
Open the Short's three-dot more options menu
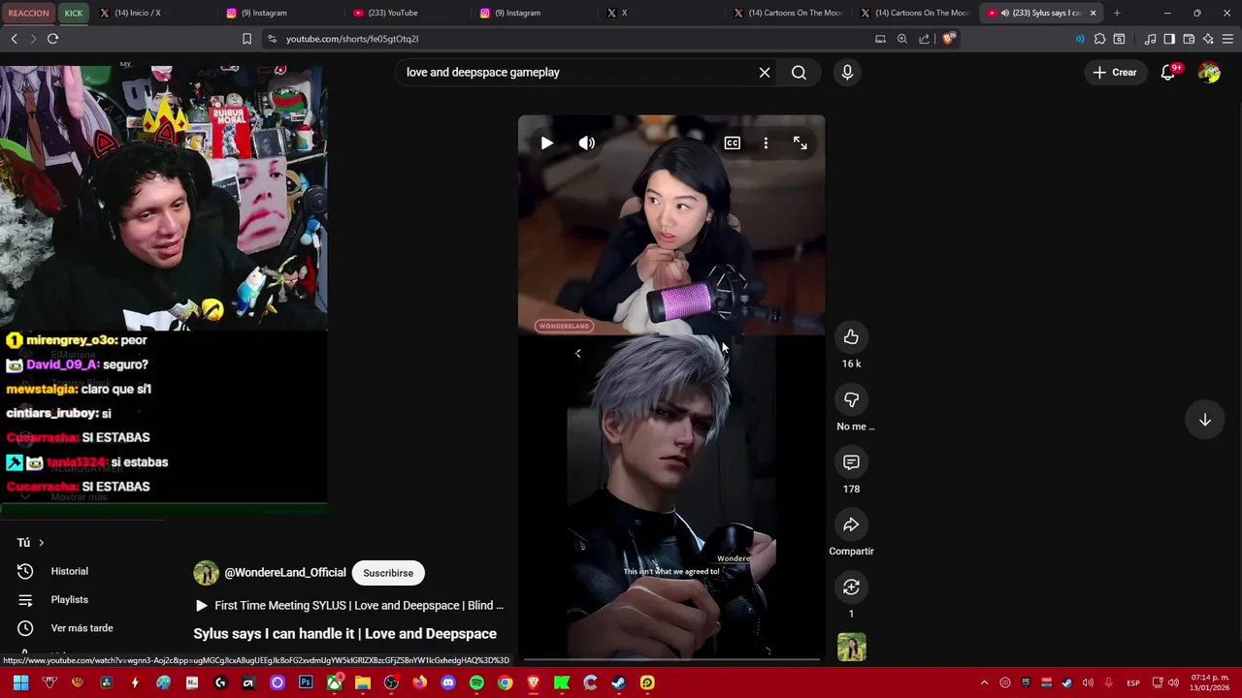click(x=766, y=143)
